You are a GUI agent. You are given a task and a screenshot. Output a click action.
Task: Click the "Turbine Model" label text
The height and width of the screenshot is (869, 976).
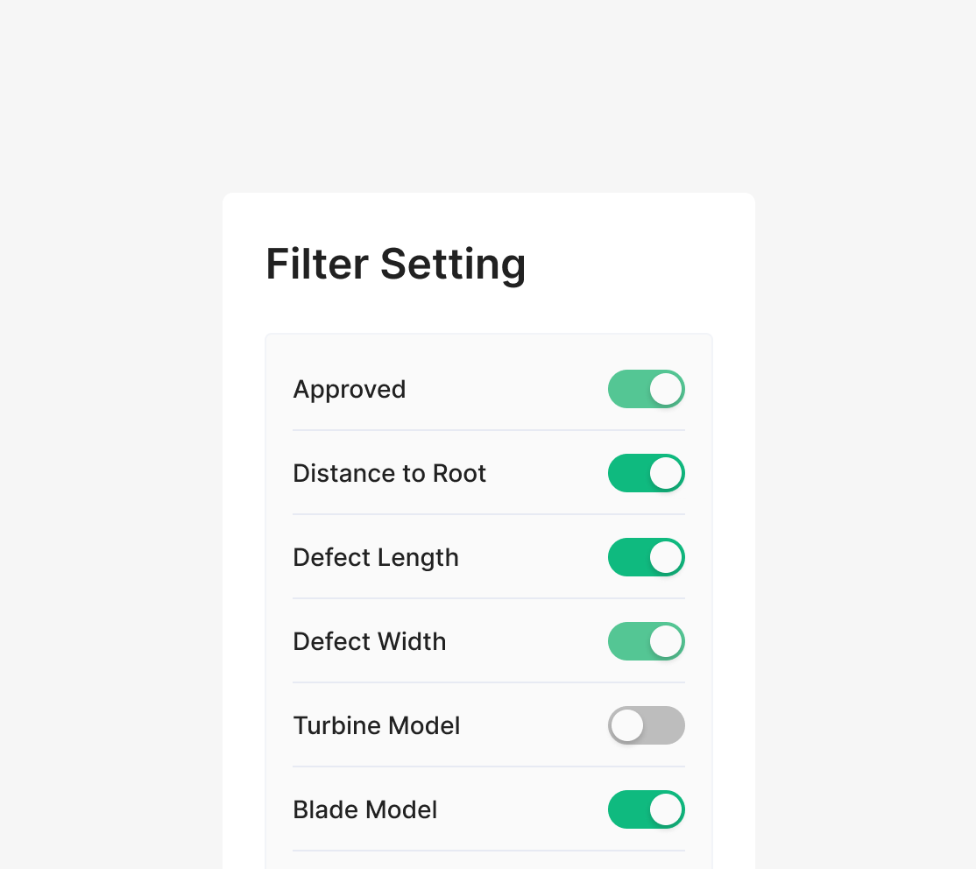[x=376, y=725]
